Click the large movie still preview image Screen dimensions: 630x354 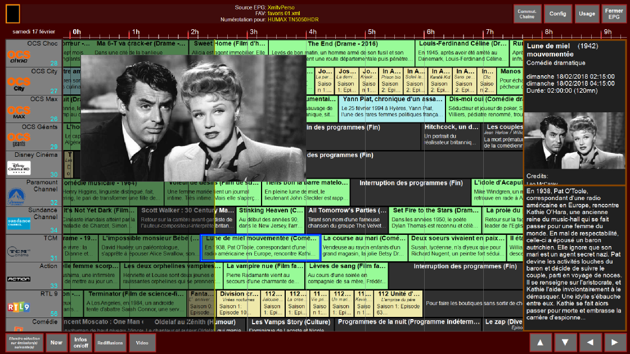click(193, 119)
